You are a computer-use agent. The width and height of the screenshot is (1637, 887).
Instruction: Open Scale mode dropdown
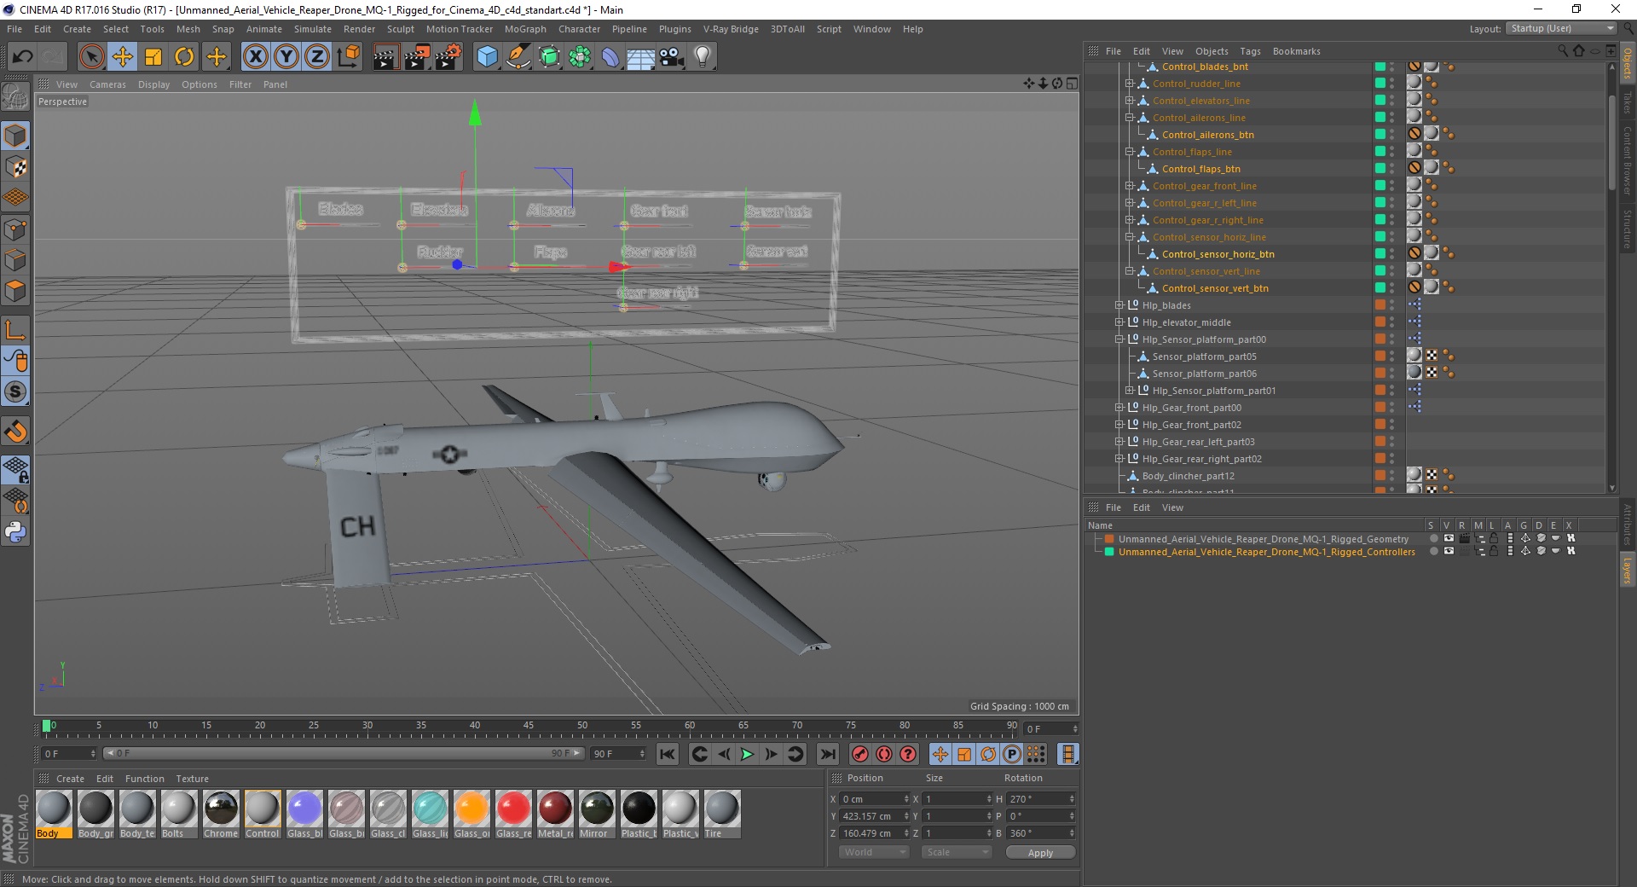957,852
